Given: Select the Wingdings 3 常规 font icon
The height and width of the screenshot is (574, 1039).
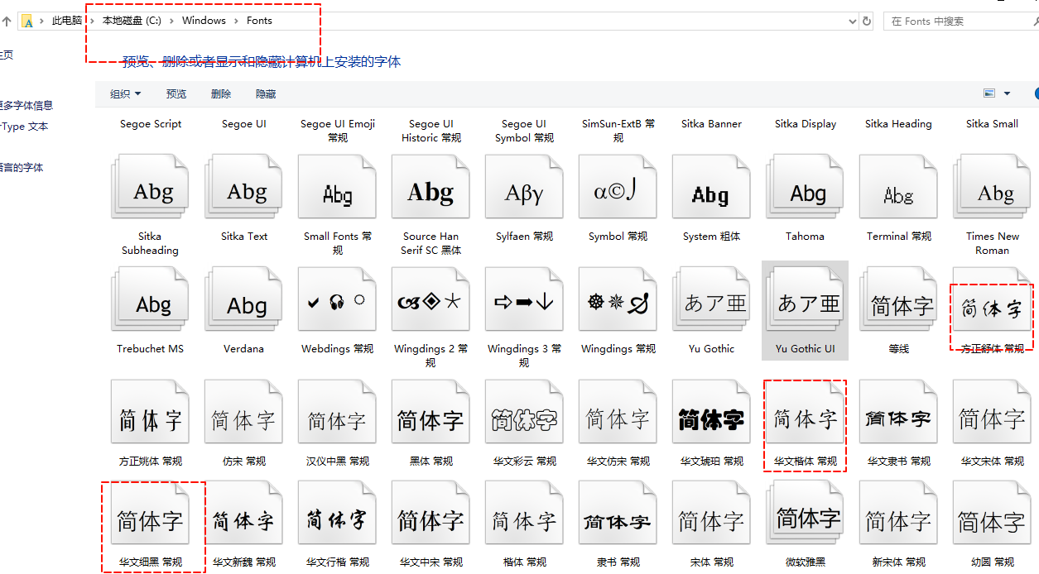Looking at the screenshot, I should click(x=524, y=299).
